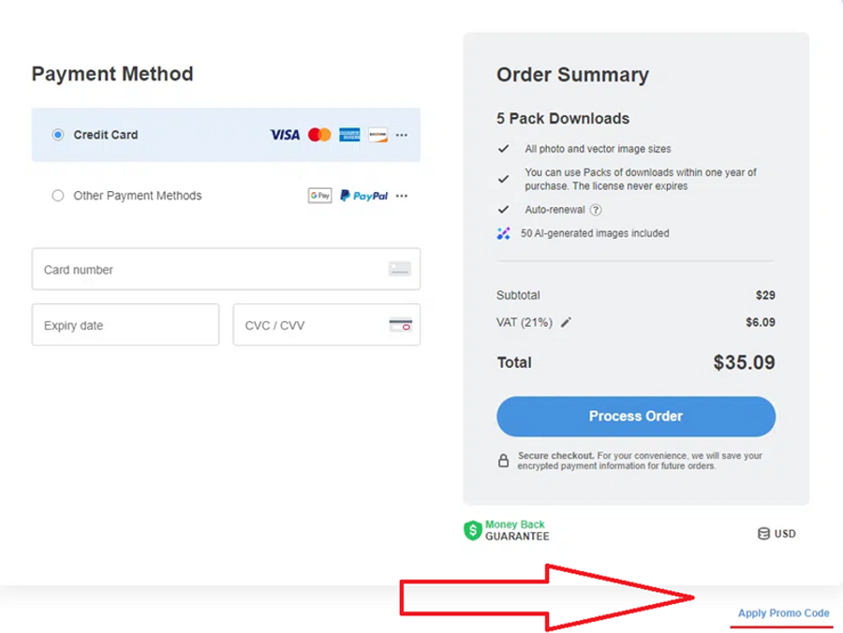The height and width of the screenshot is (633, 843).
Task: Click the CVC / CVV input field
Action: click(x=309, y=326)
